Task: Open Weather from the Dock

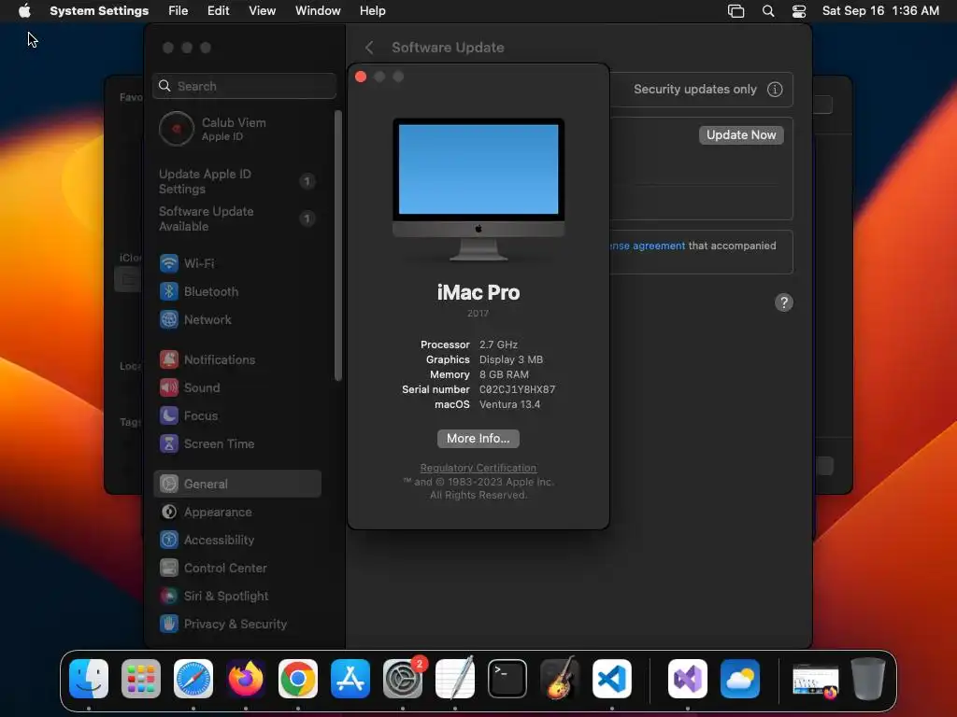Action: pos(740,678)
